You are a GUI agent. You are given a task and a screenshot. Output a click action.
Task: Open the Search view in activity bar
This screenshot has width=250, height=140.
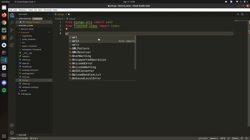point(12,23)
